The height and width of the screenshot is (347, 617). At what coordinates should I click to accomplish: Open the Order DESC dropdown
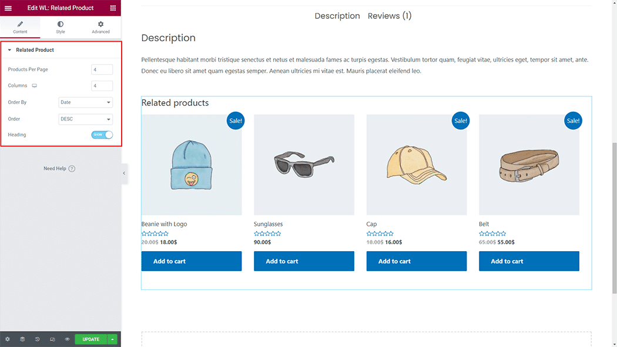click(85, 119)
